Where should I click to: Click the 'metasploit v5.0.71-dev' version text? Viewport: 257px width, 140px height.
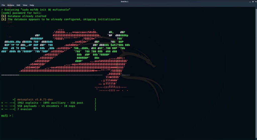coord(35,100)
